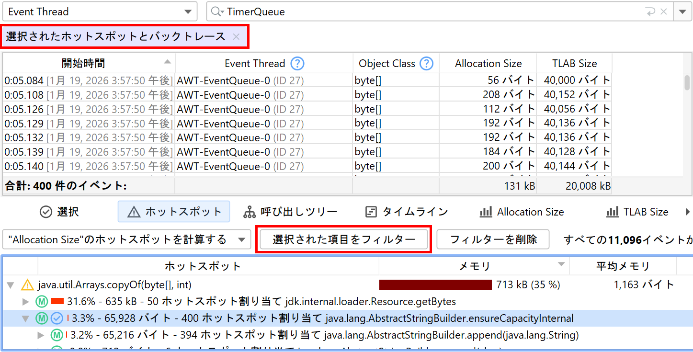The width and height of the screenshot is (693, 352).
Task: Click the "20,008 kB" total TLAB size
Action: (x=588, y=186)
